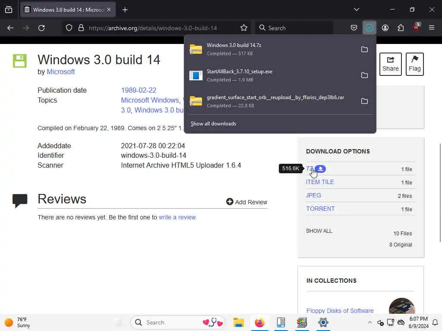The width and height of the screenshot is (442, 331).
Task: Open the weather widget showing 76°F Sunny
Action: coord(17,322)
